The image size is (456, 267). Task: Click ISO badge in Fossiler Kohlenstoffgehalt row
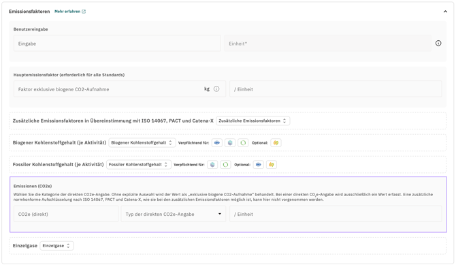(258, 165)
